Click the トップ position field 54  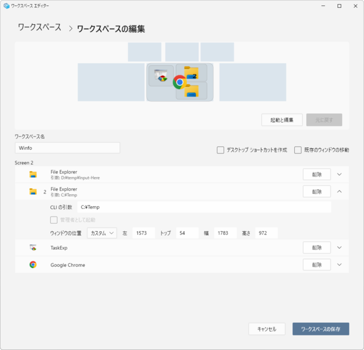coord(187,233)
